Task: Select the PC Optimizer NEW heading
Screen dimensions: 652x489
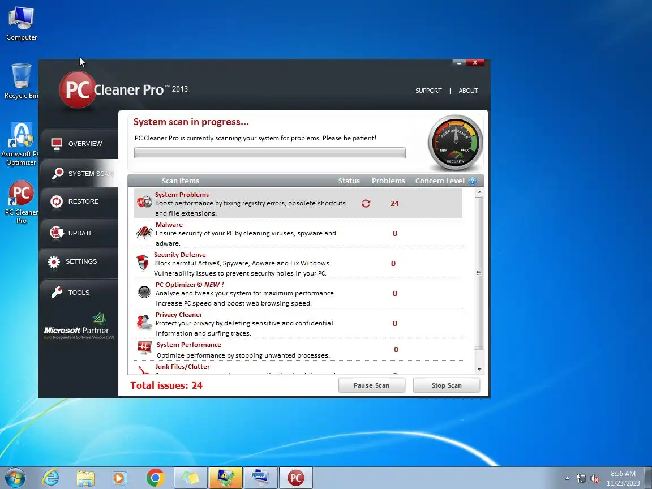Action: point(190,285)
